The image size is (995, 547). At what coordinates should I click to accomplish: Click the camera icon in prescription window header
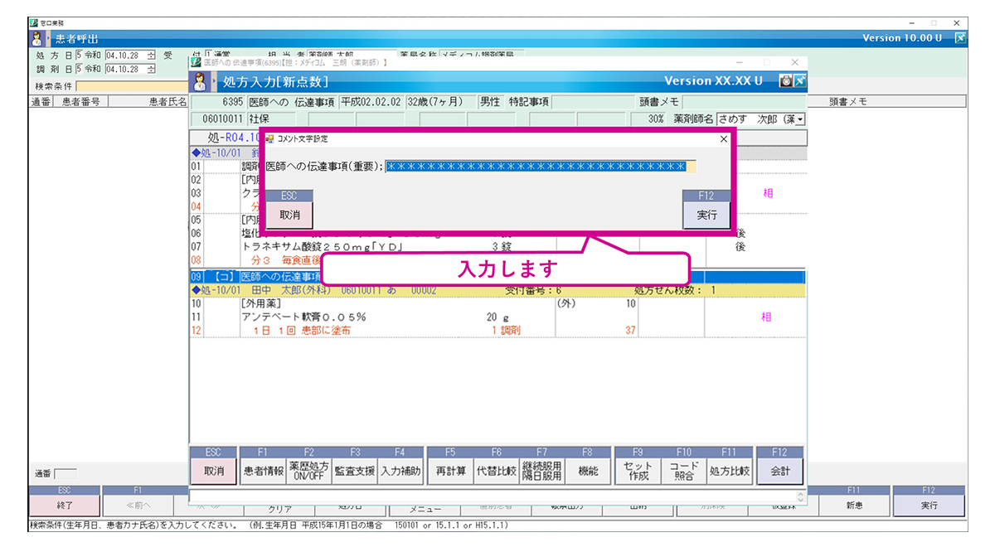pyautogui.click(x=784, y=81)
